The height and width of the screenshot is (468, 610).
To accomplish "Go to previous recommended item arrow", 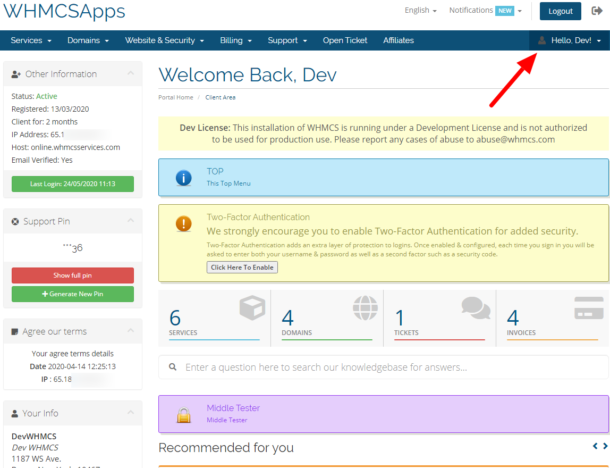I will pos(595,446).
